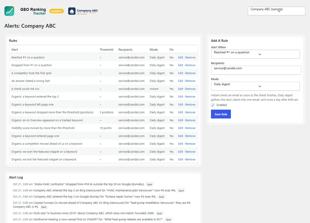
Task: Expand the Alert When dropdown
Action: click(x=255, y=54)
